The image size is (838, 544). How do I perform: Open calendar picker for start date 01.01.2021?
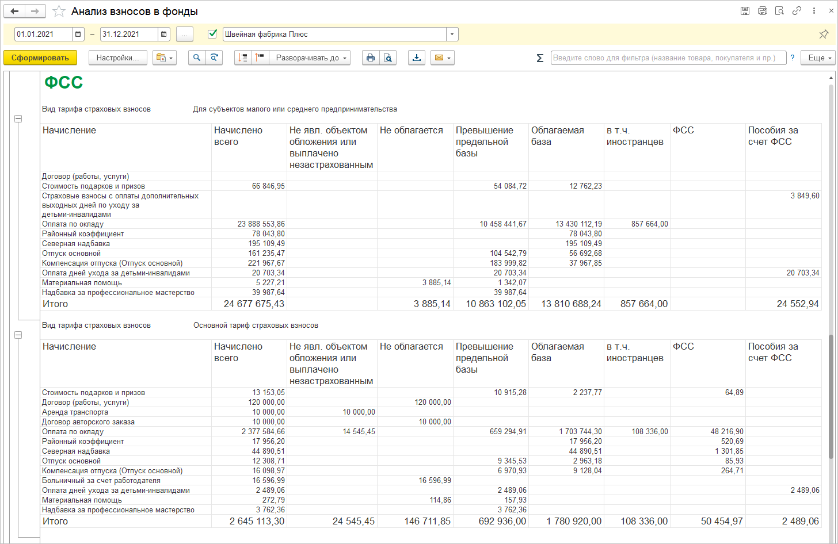[78, 35]
